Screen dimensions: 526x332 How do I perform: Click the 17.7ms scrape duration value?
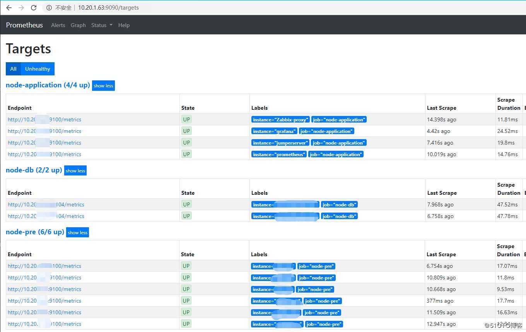click(x=506, y=301)
